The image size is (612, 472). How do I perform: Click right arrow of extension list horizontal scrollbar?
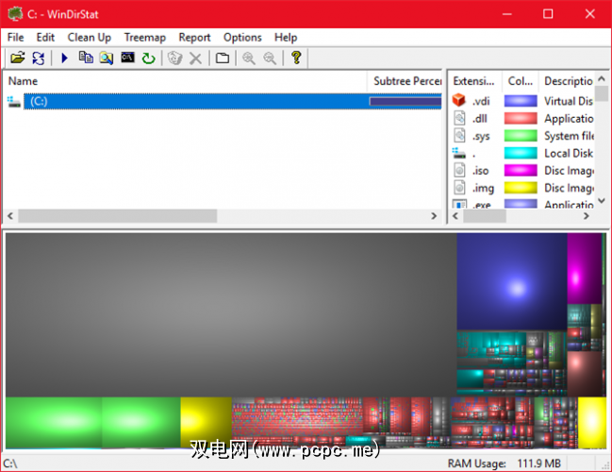point(586,215)
